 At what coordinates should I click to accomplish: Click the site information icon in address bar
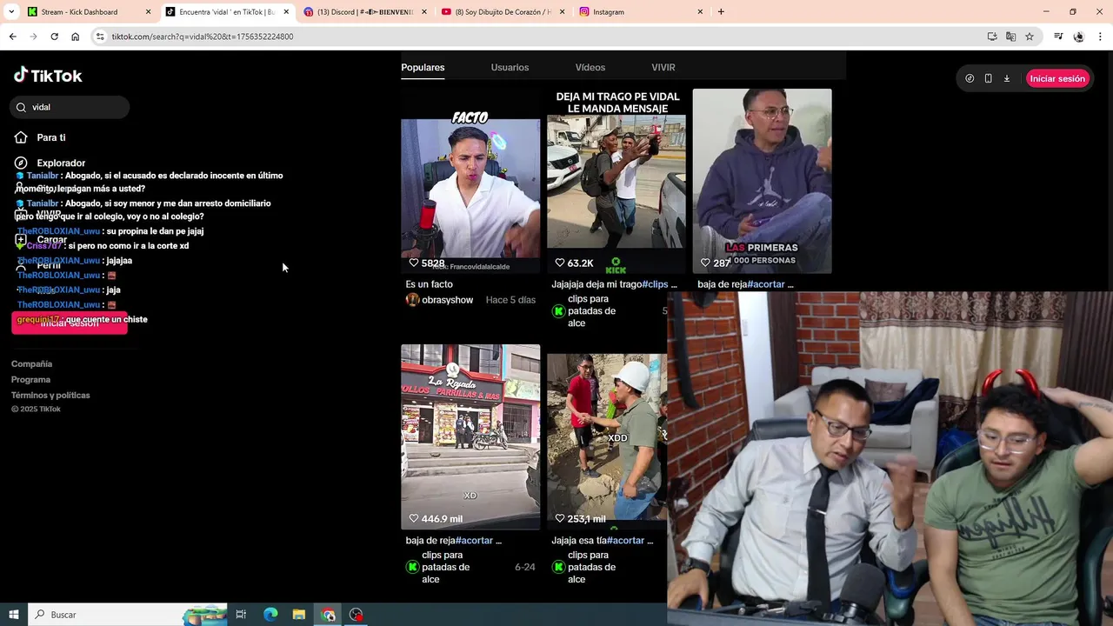click(100, 37)
